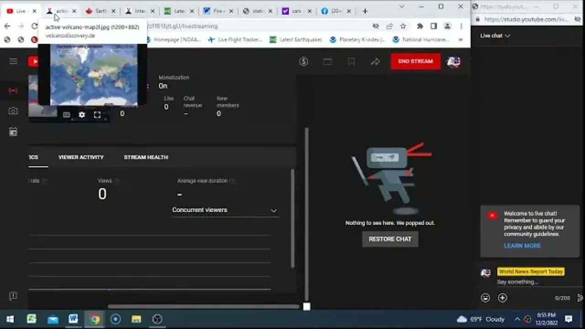Go back in browser history
The image size is (585, 329).
[x=7, y=26]
